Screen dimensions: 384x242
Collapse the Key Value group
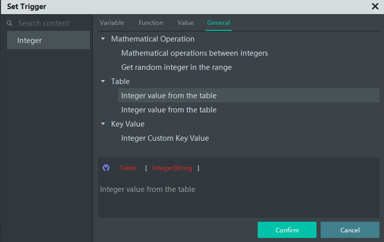pos(103,124)
